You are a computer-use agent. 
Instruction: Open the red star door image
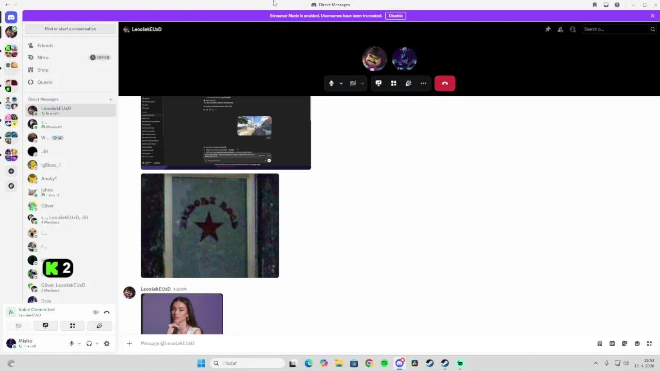pyautogui.click(x=210, y=226)
